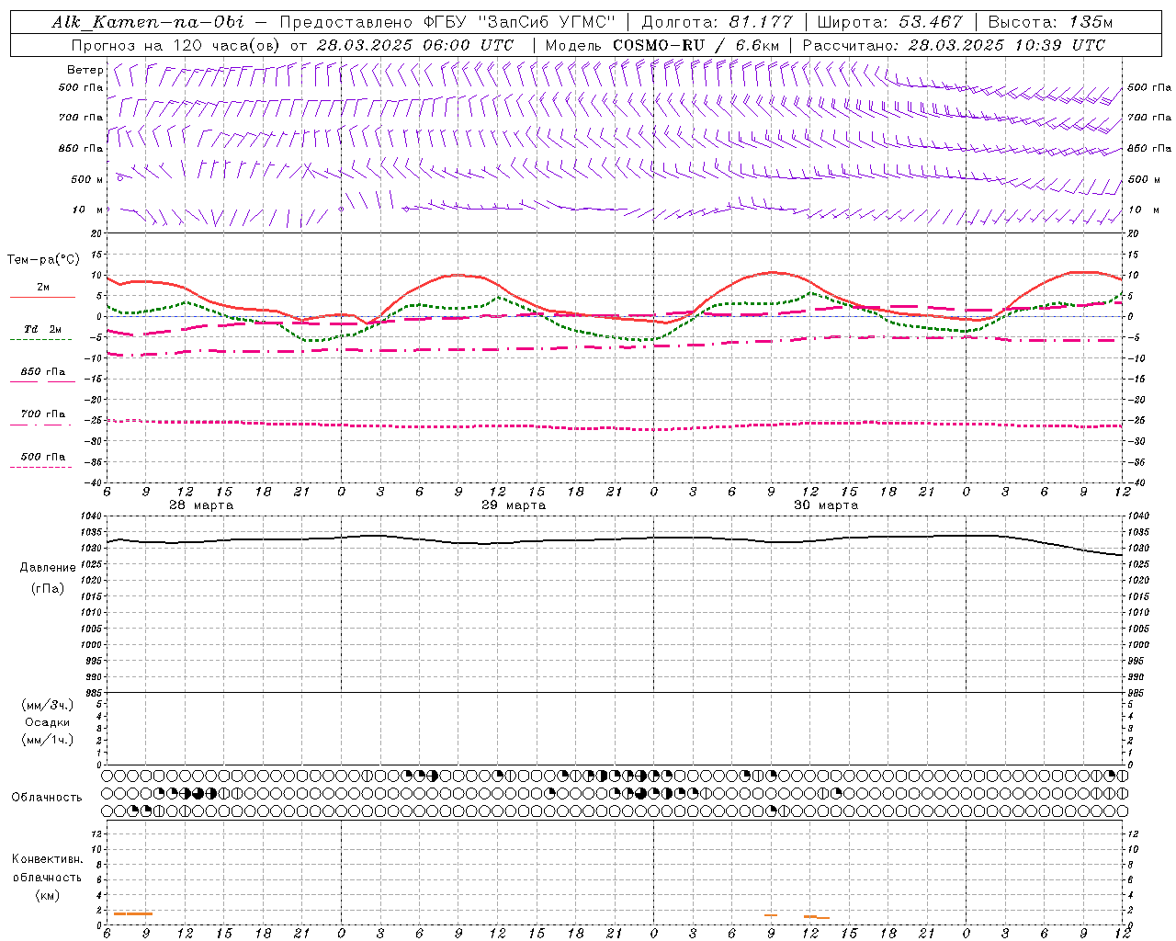Click the orange convective cloud bar at 30 марта 9 o'clock
The image size is (1176, 941).
771,915
